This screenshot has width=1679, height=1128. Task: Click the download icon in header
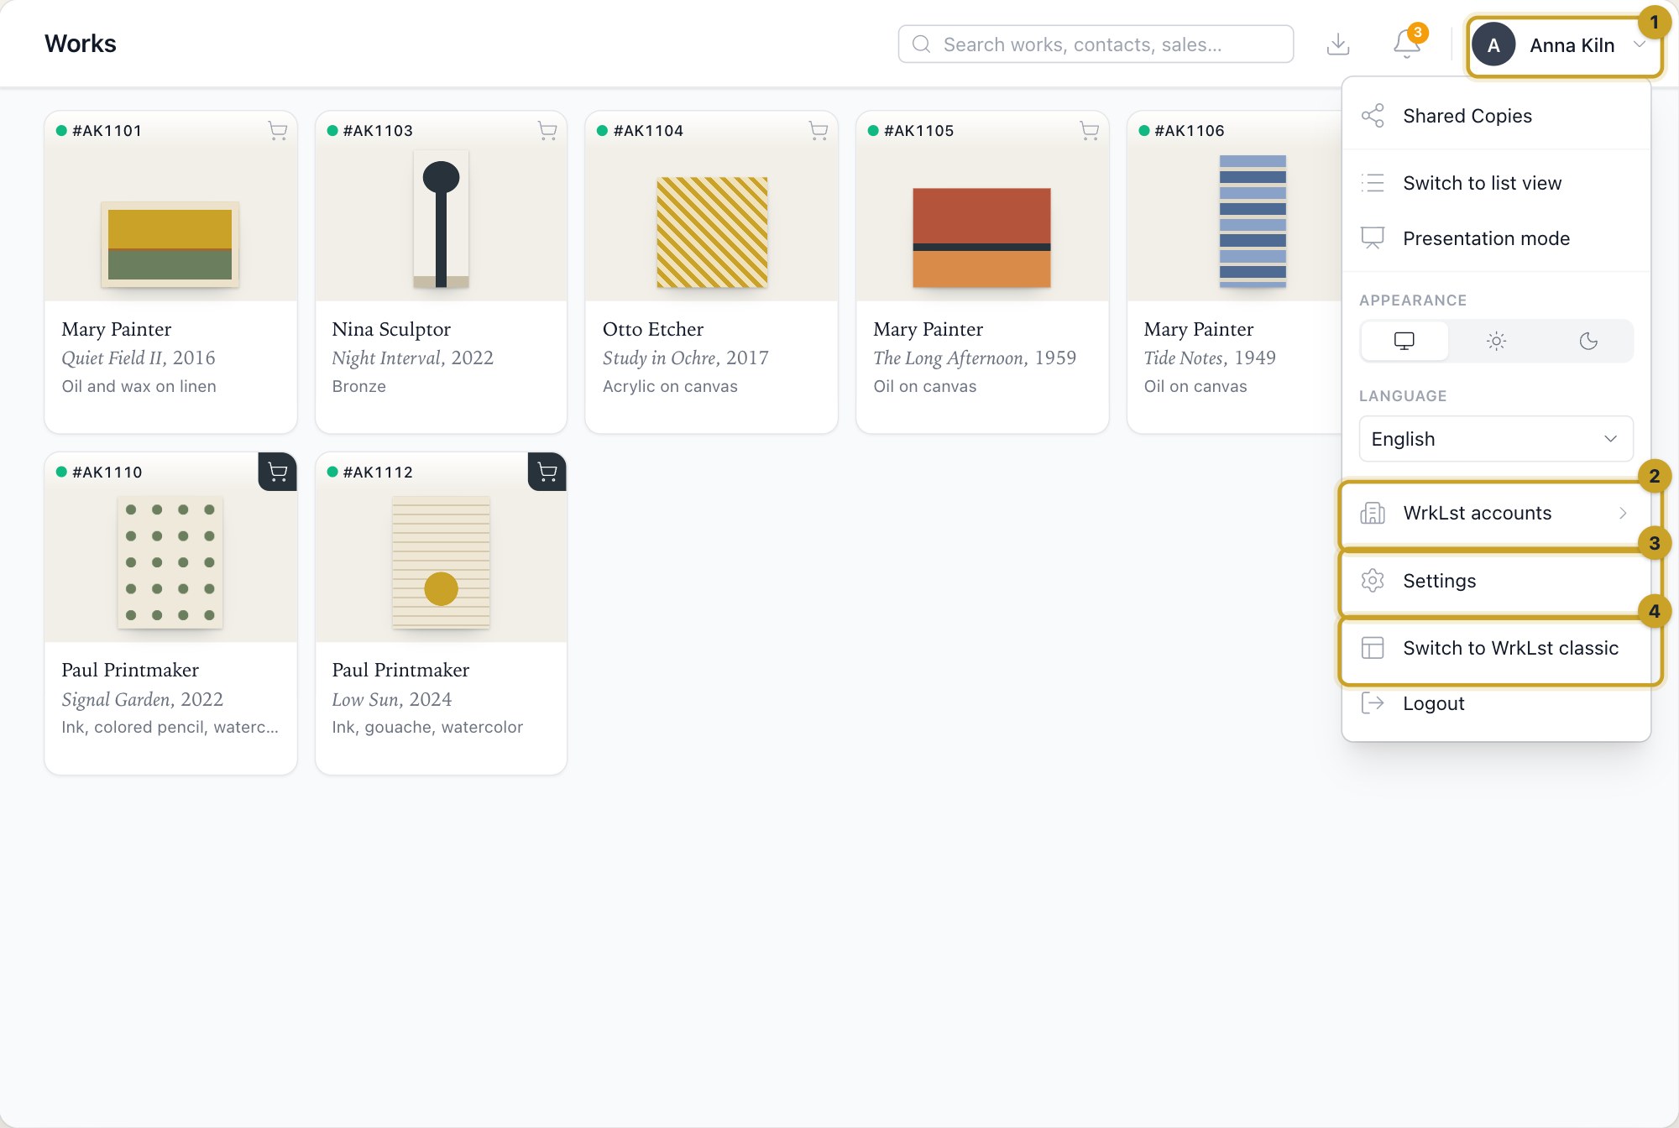pos(1338,44)
